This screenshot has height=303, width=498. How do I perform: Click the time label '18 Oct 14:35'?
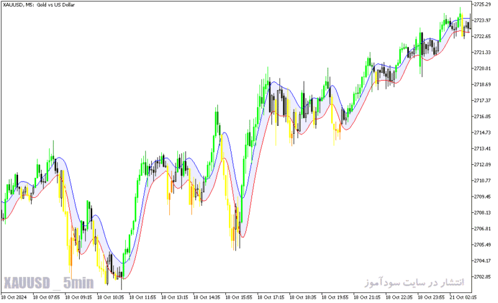click(207, 297)
